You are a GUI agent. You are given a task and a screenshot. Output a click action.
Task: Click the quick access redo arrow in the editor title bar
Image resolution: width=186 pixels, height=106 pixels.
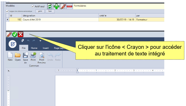point(34,41)
